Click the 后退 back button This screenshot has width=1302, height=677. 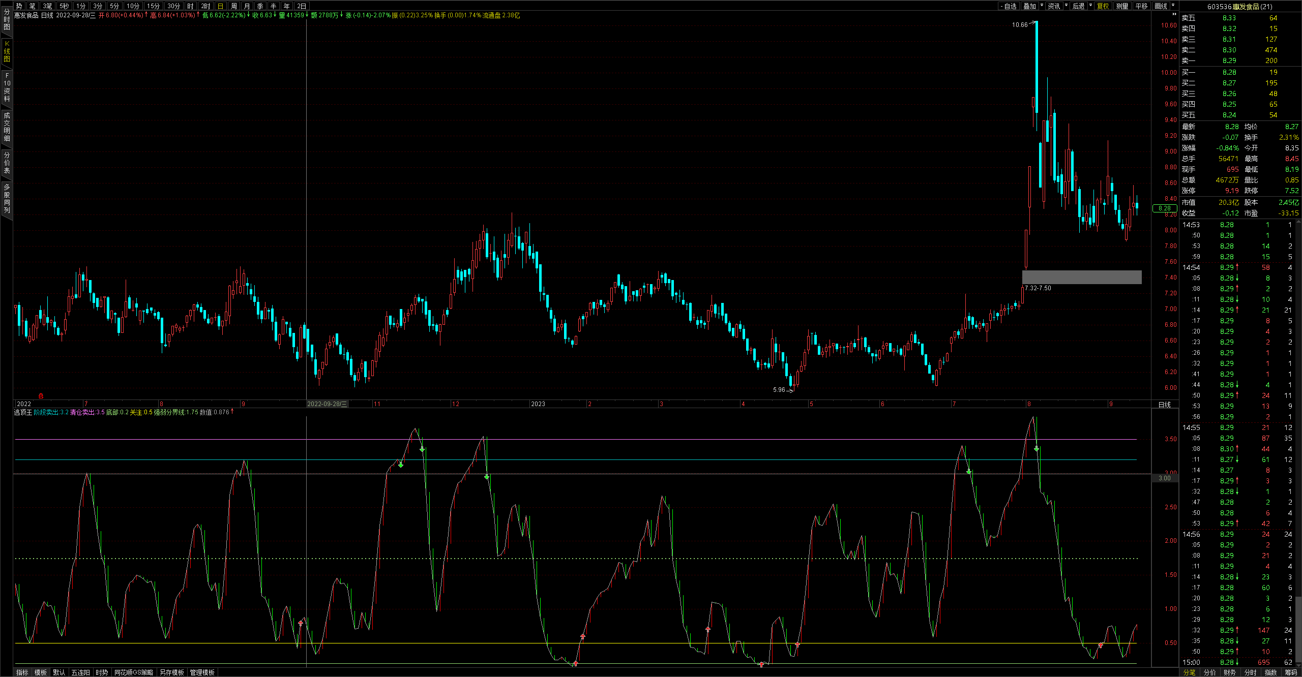click(1078, 6)
